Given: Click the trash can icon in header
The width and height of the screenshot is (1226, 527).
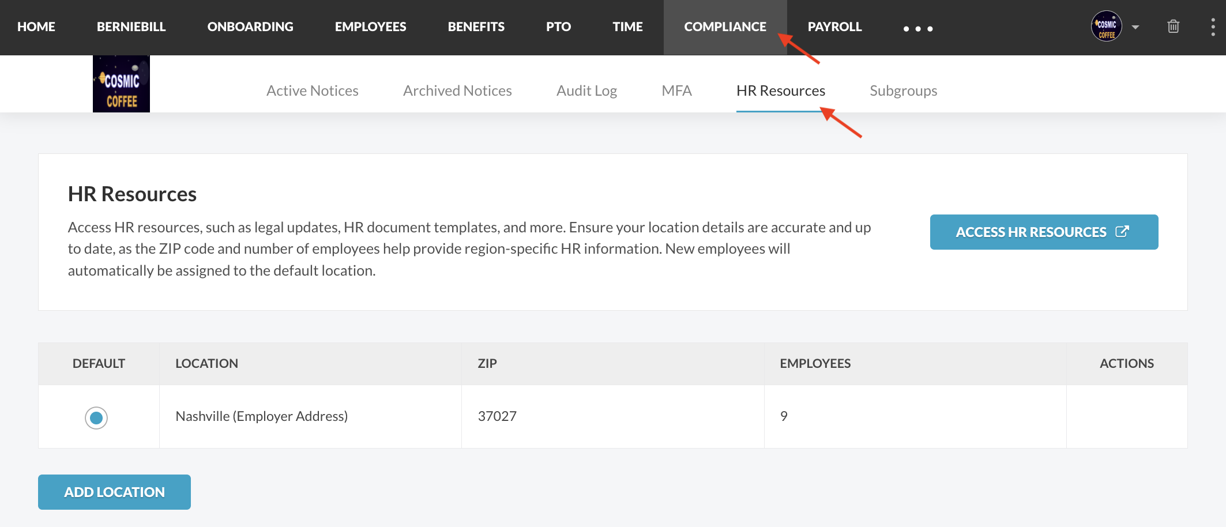Looking at the screenshot, I should pyautogui.click(x=1173, y=27).
